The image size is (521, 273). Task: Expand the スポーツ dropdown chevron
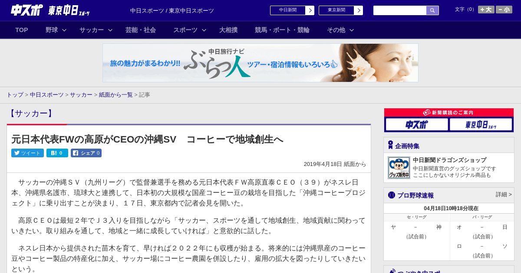coord(204,30)
